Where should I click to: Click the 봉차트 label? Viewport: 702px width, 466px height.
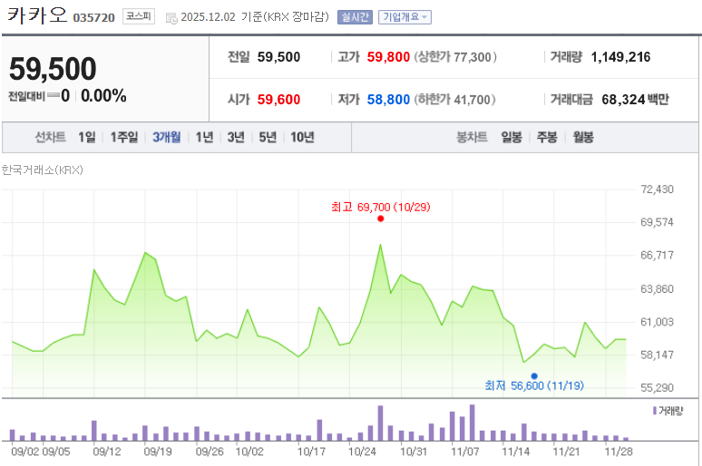pyautogui.click(x=472, y=137)
